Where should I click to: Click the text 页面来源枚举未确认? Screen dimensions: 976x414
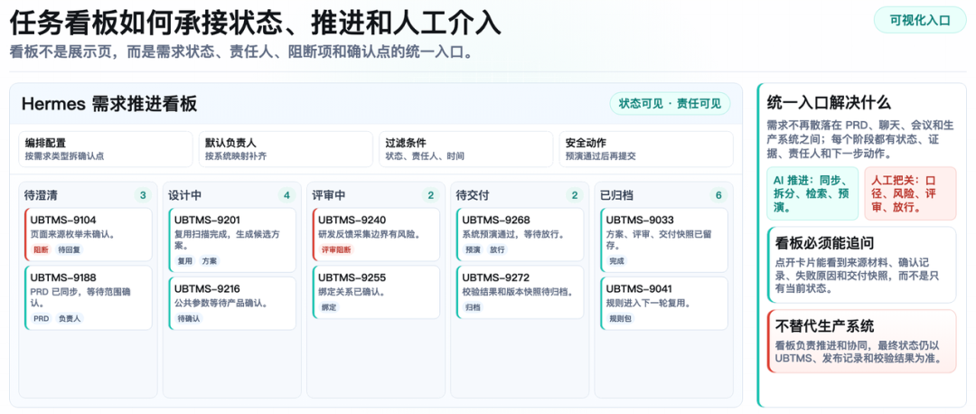[x=75, y=235]
